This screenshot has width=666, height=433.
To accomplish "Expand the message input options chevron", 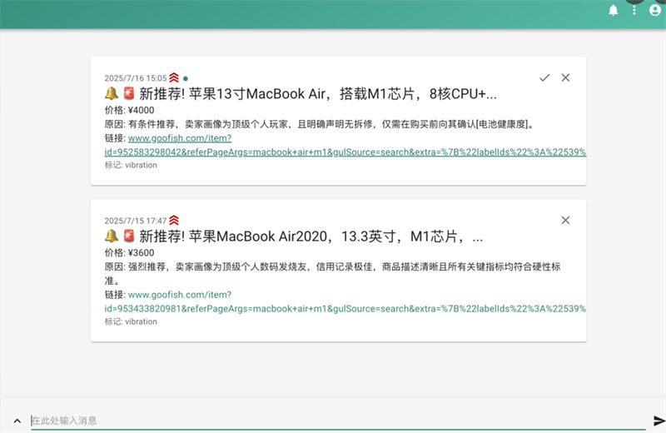I will point(17,421).
